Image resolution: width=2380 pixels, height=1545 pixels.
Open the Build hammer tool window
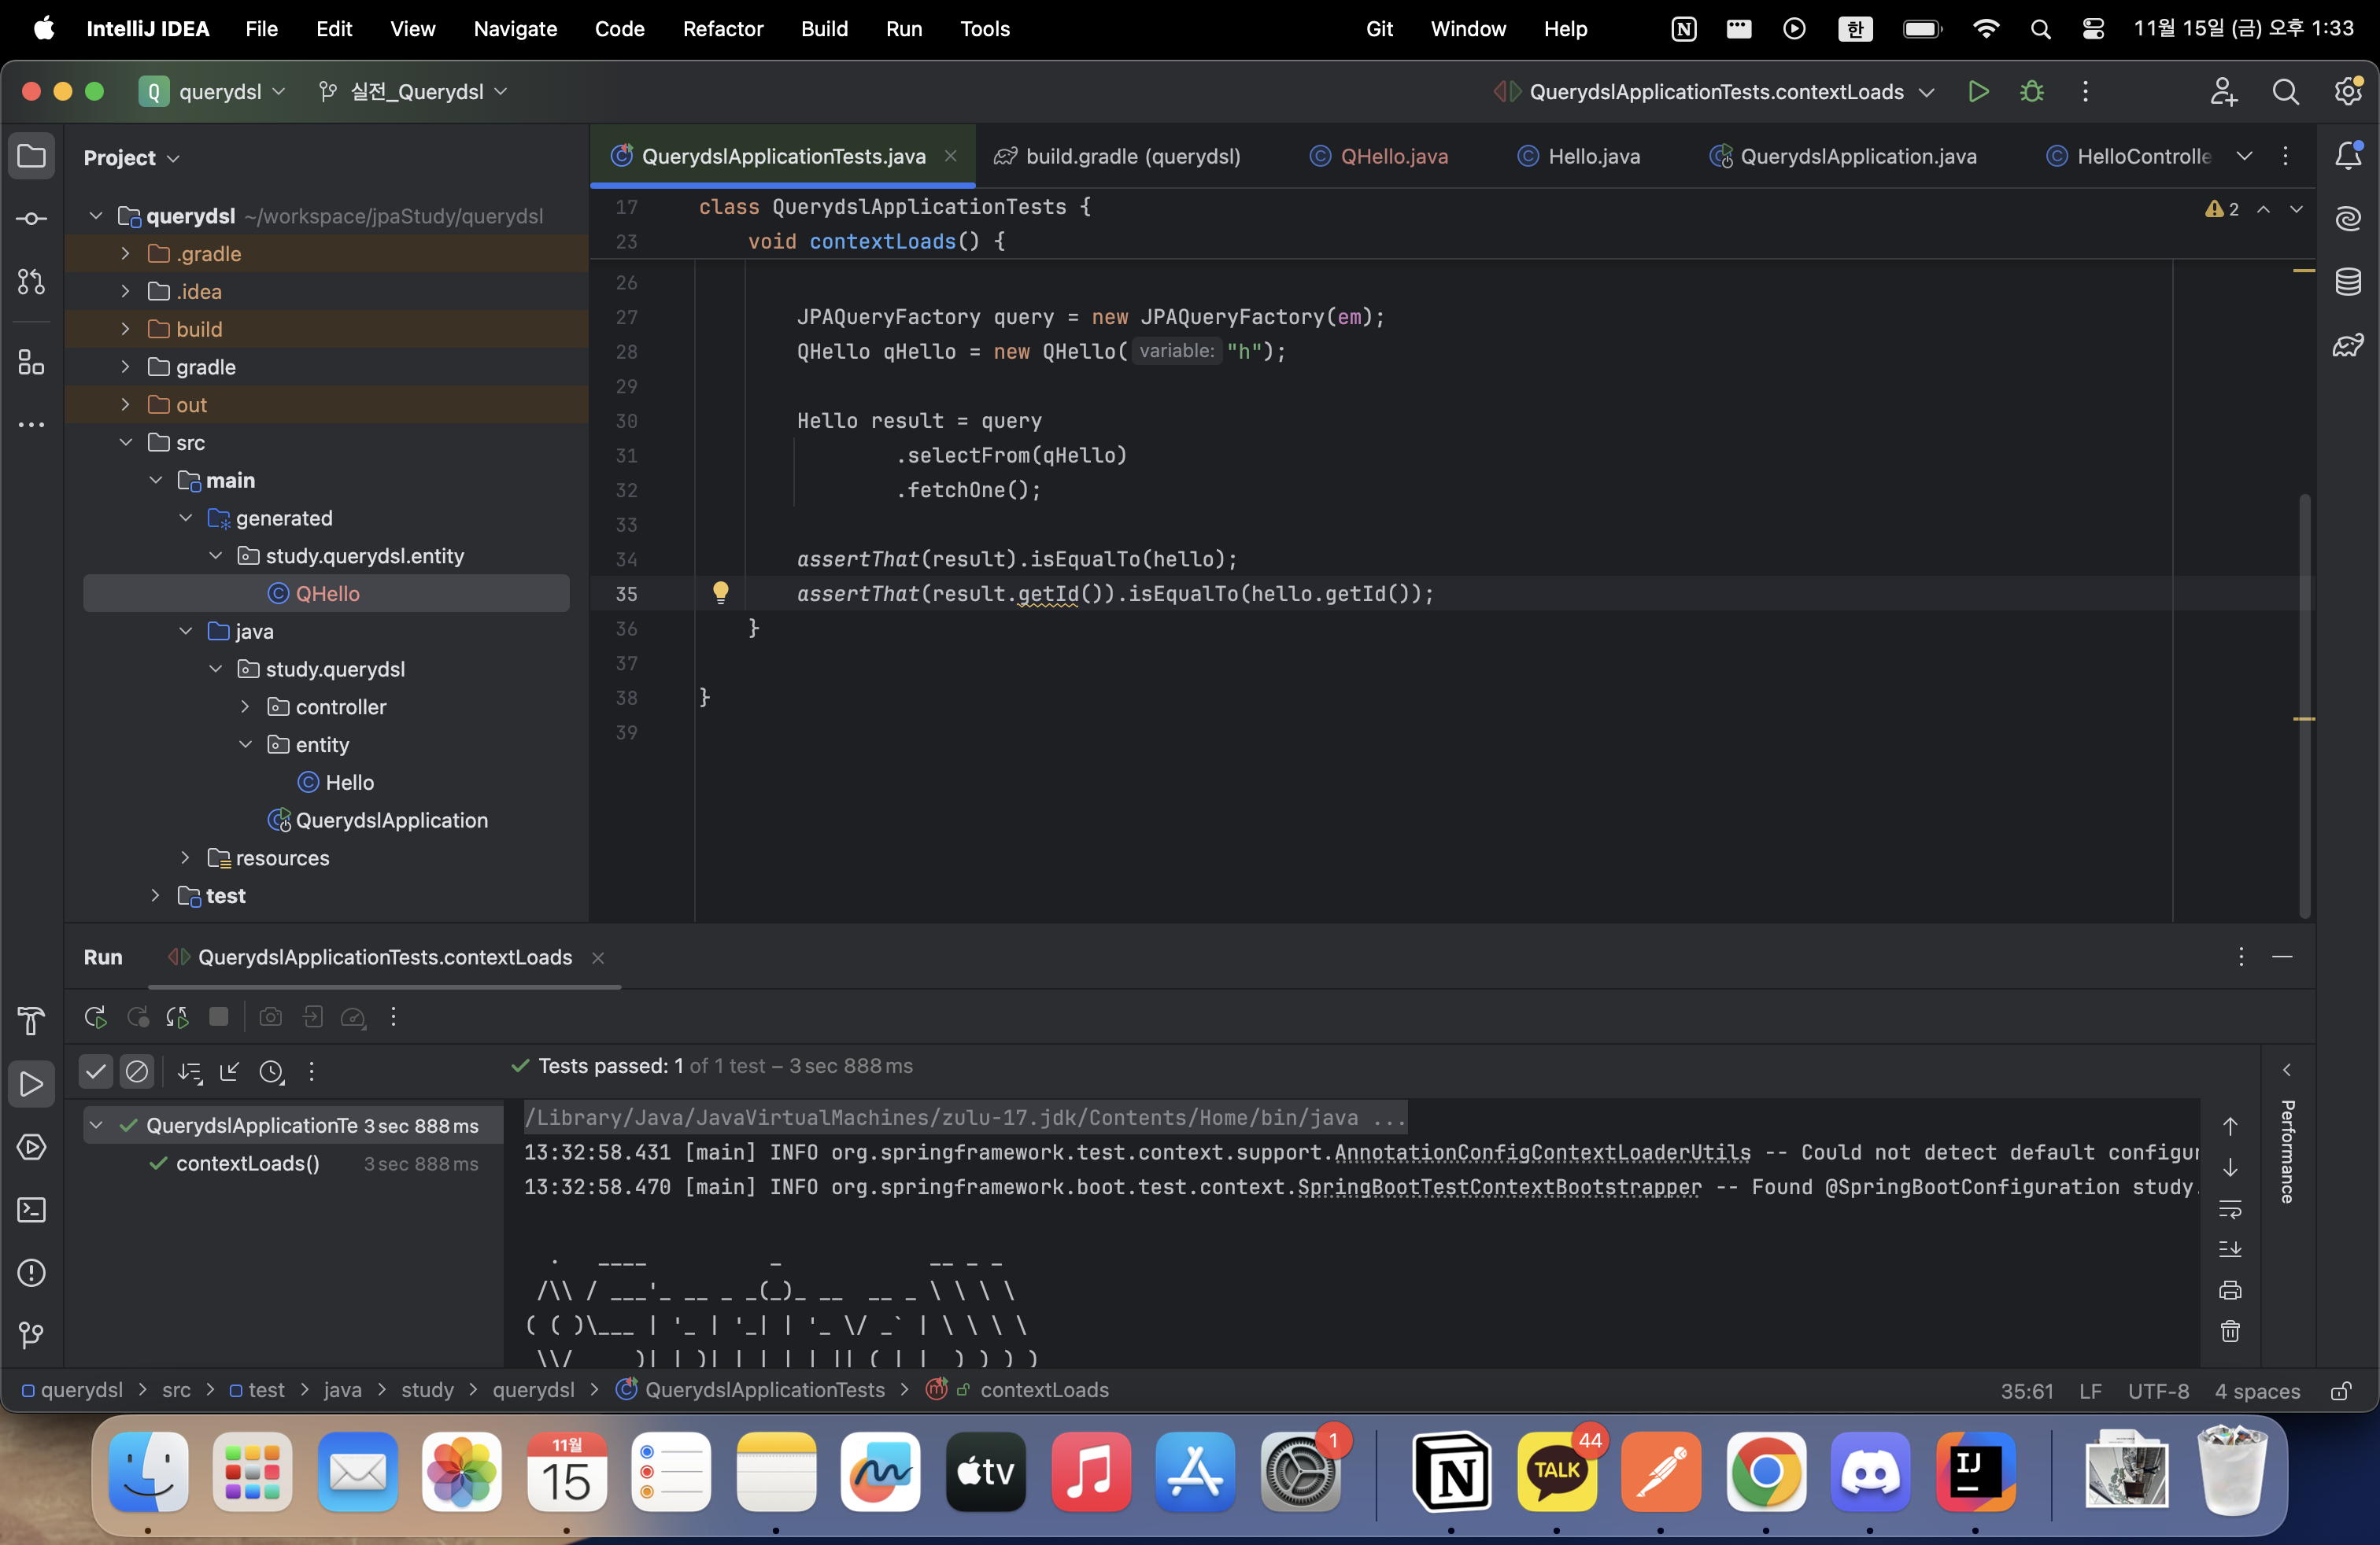coord(32,1021)
